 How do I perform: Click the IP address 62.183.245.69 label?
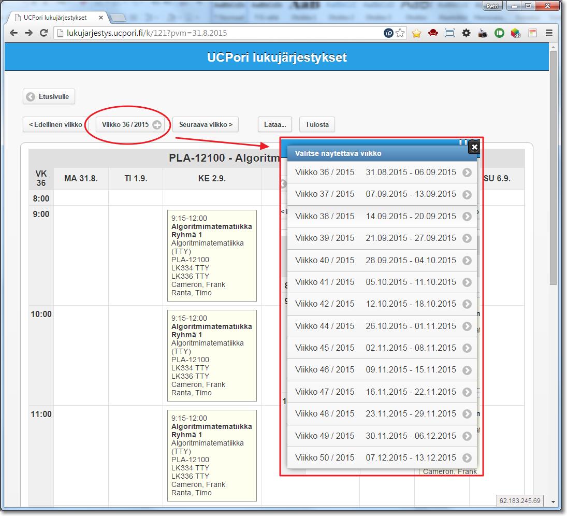click(520, 501)
